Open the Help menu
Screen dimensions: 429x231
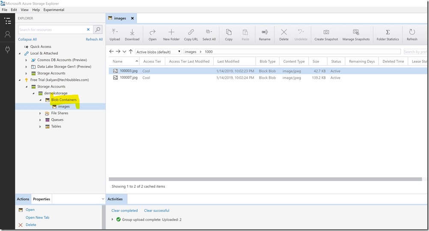click(36, 9)
